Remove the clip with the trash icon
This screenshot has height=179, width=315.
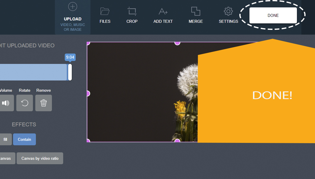coord(43,103)
